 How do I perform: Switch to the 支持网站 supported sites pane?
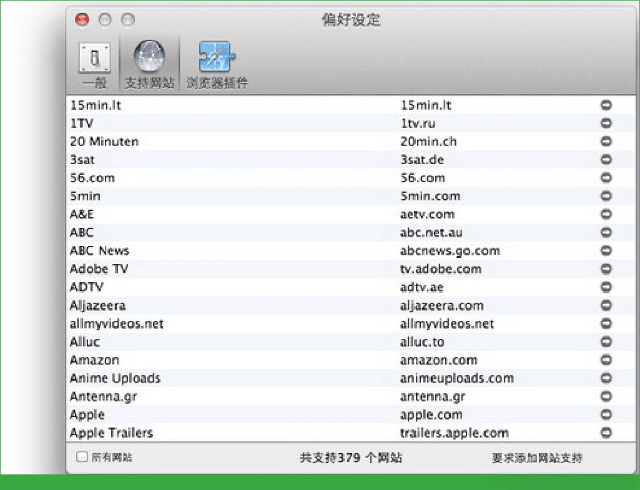tap(149, 61)
